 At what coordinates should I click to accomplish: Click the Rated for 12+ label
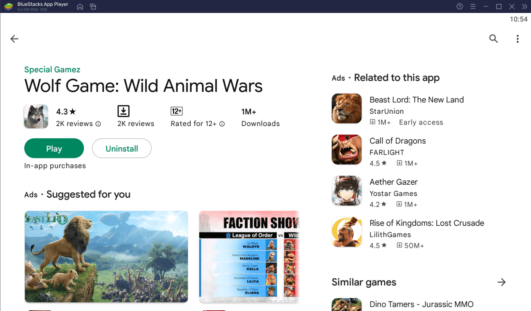(194, 124)
